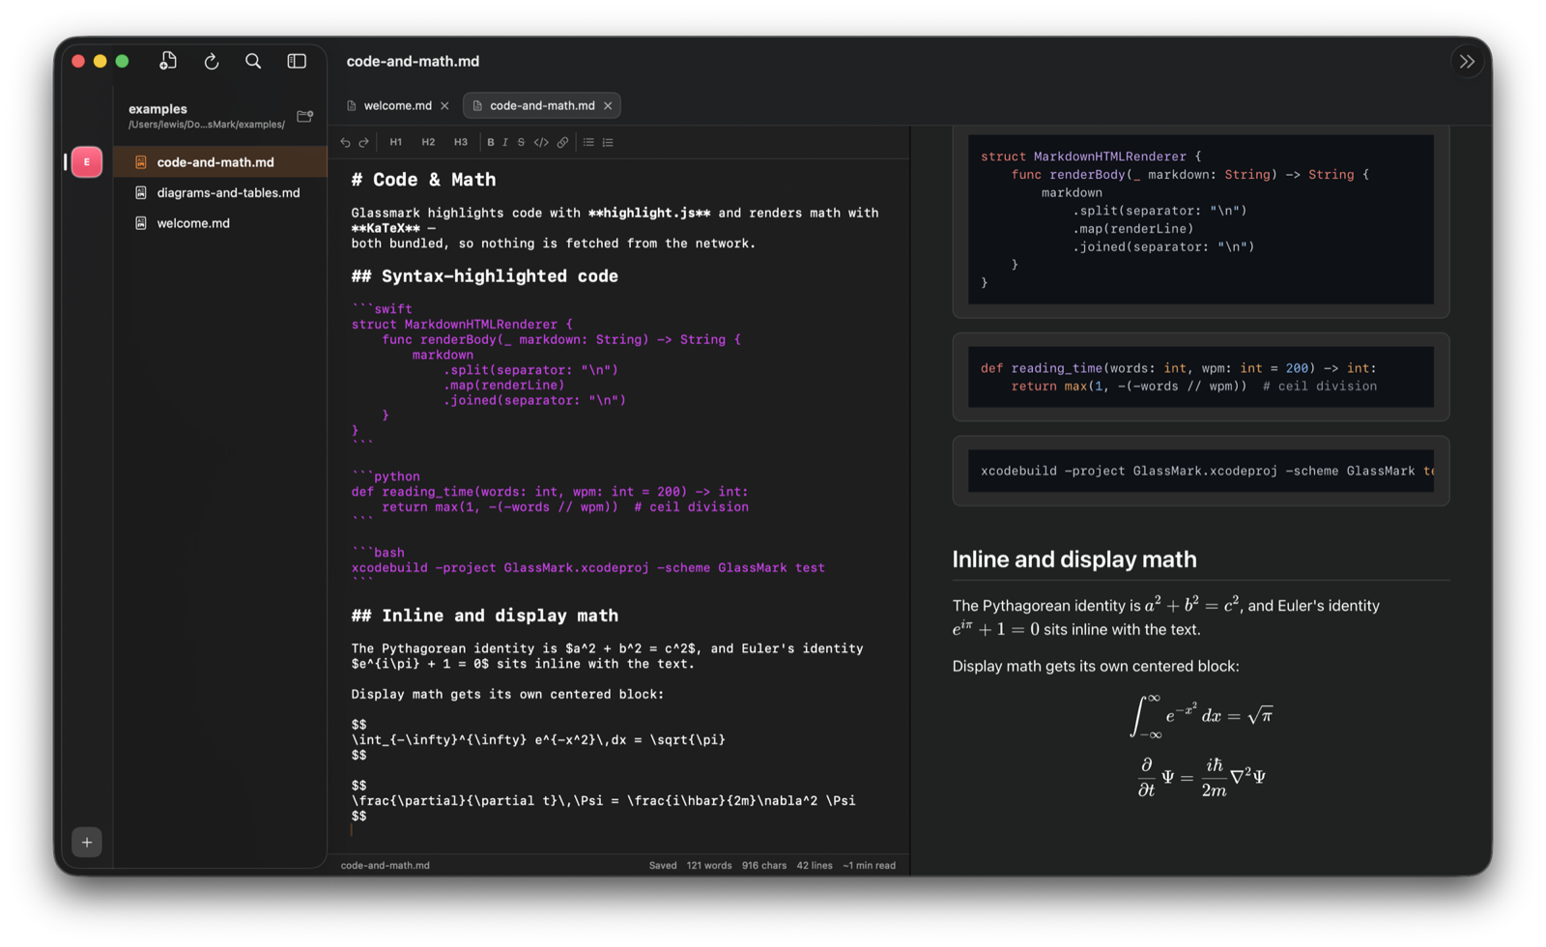Switch to the welcome.md tab

click(397, 105)
